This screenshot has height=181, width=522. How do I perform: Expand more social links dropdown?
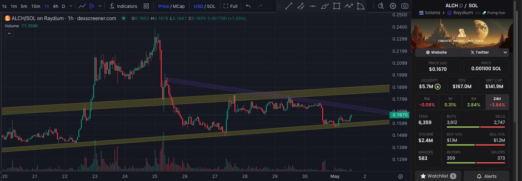pyautogui.click(x=505, y=52)
